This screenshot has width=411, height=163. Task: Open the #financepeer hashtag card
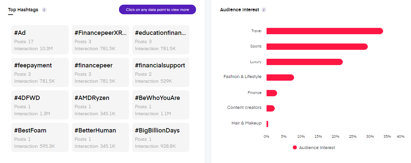[100, 72]
